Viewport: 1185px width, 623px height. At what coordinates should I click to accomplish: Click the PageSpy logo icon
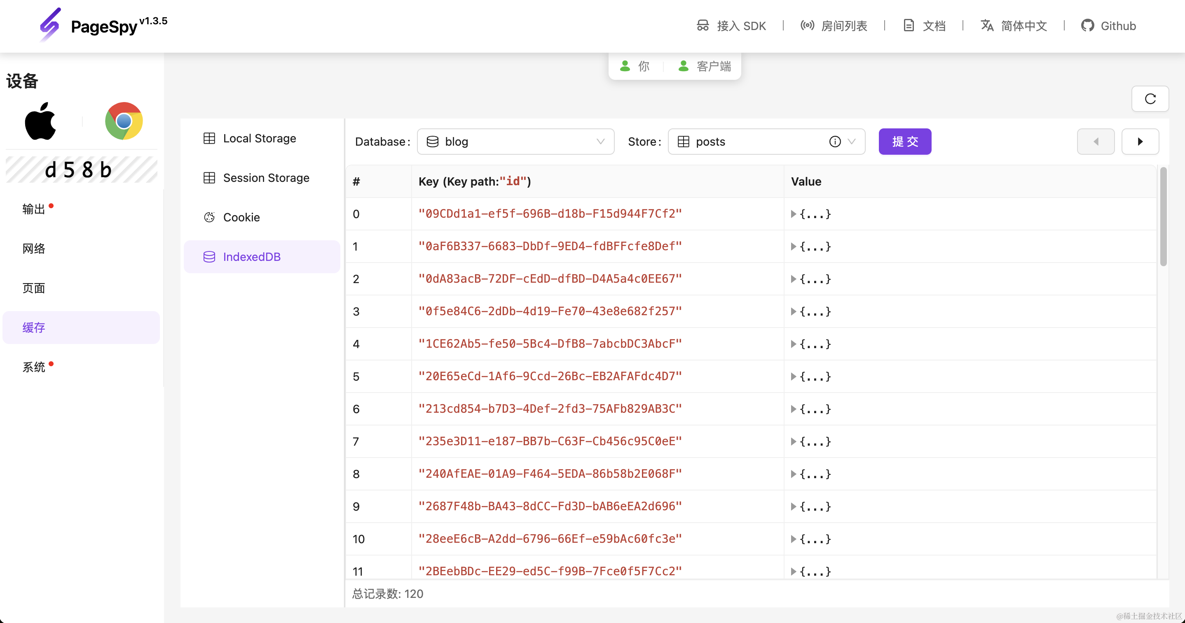click(50, 25)
